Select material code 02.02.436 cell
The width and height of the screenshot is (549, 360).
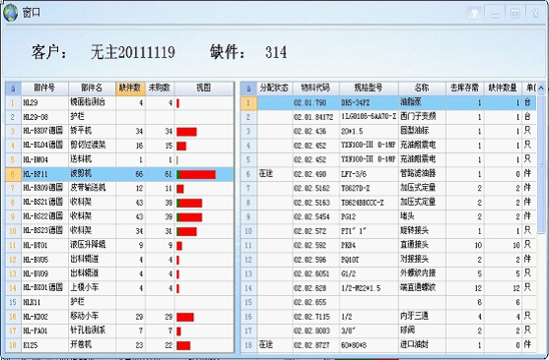315,132
